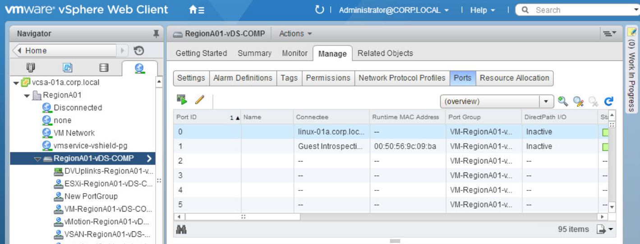The image size is (640, 244).
Task: Pin the Navigator panel
Action: pos(156,34)
